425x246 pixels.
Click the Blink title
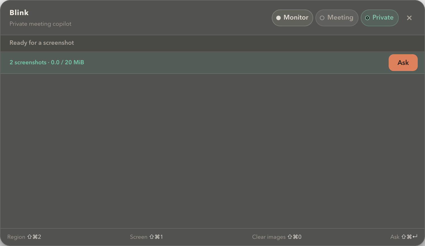(x=19, y=13)
